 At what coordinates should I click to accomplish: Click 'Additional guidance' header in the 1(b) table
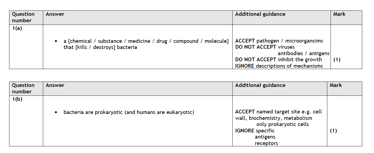260,85
